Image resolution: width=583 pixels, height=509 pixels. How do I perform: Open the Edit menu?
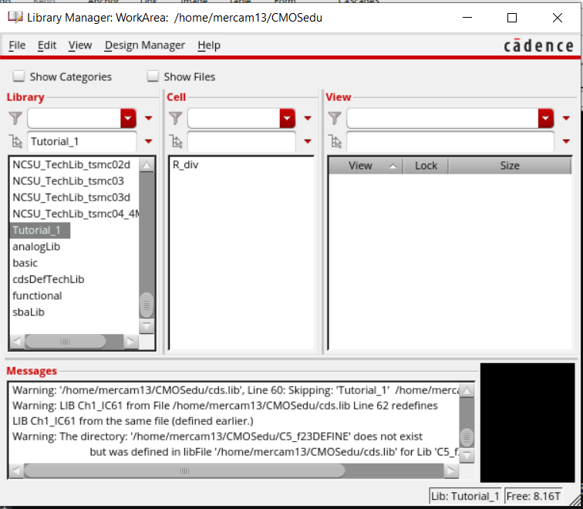(x=47, y=45)
